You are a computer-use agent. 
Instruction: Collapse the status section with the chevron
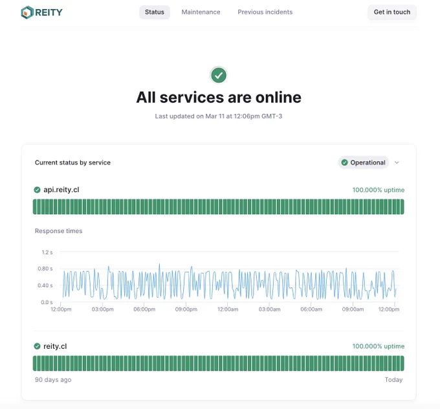click(x=397, y=162)
